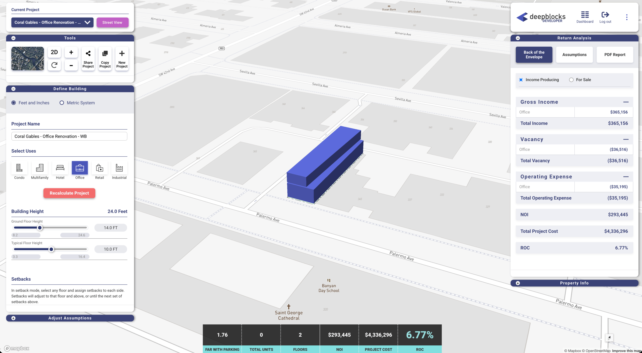
Task: Collapse the Tools panel
Action: pyautogui.click(x=13, y=38)
